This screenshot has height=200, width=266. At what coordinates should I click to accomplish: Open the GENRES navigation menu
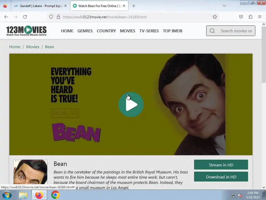click(x=85, y=31)
